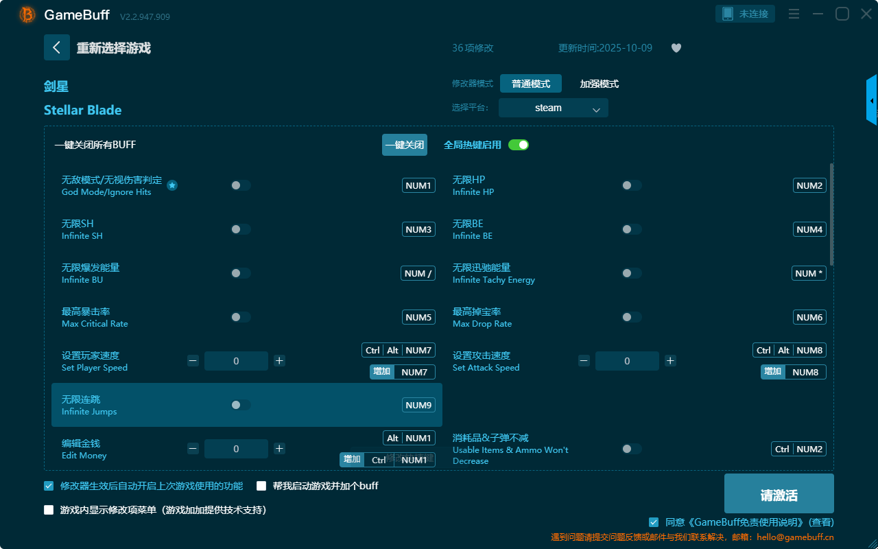
Task: Disable the global hotkey toggle
Action: (x=519, y=145)
